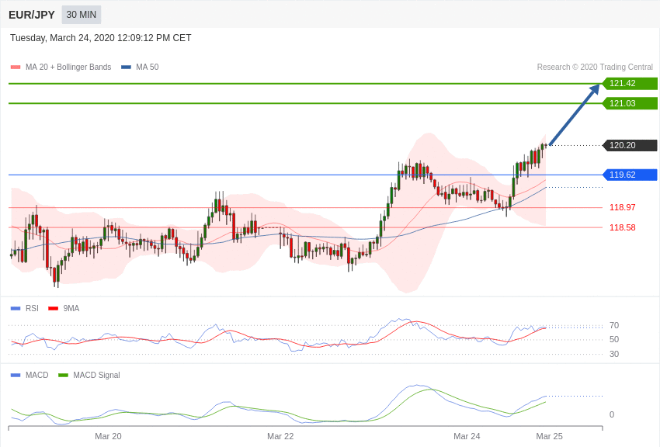The height and width of the screenshot is (447, 660).
Task: Click the MACD zero axis label
Action: click(612, 414)
